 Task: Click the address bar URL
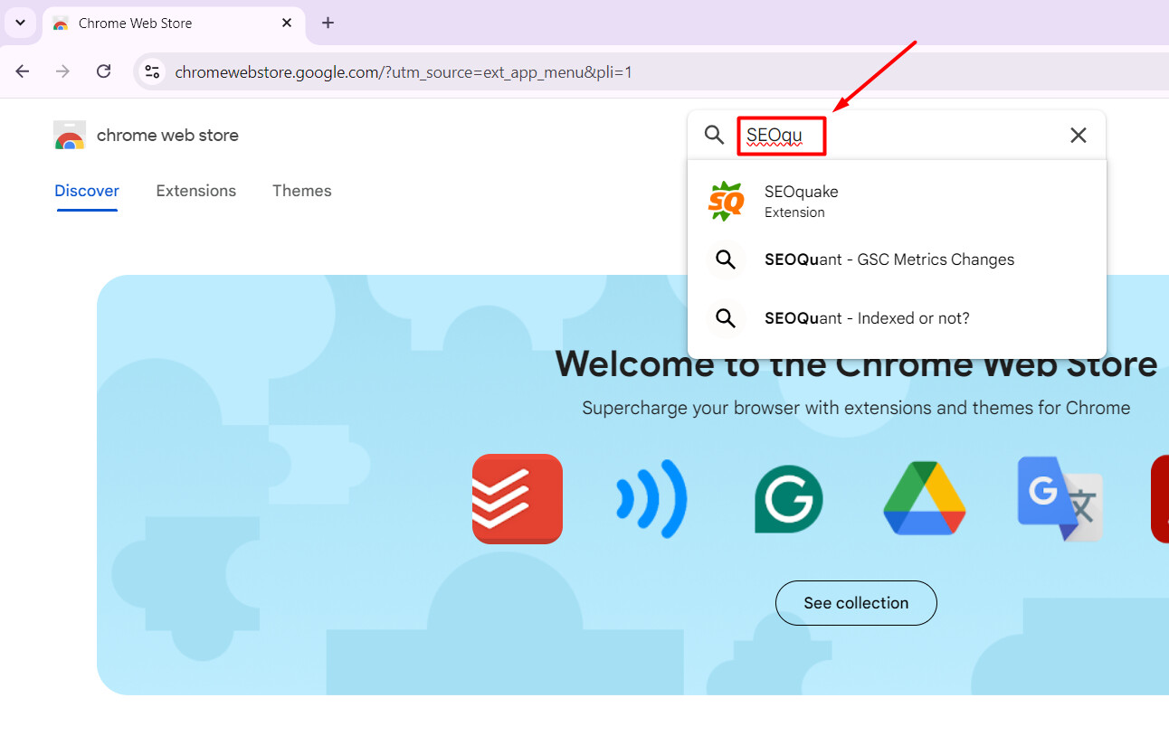coord(404,72)
